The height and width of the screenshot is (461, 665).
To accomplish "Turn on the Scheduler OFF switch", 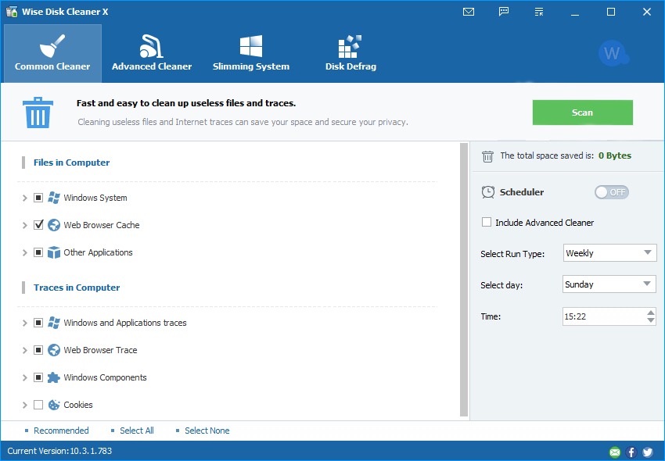I will click(612, 192).
